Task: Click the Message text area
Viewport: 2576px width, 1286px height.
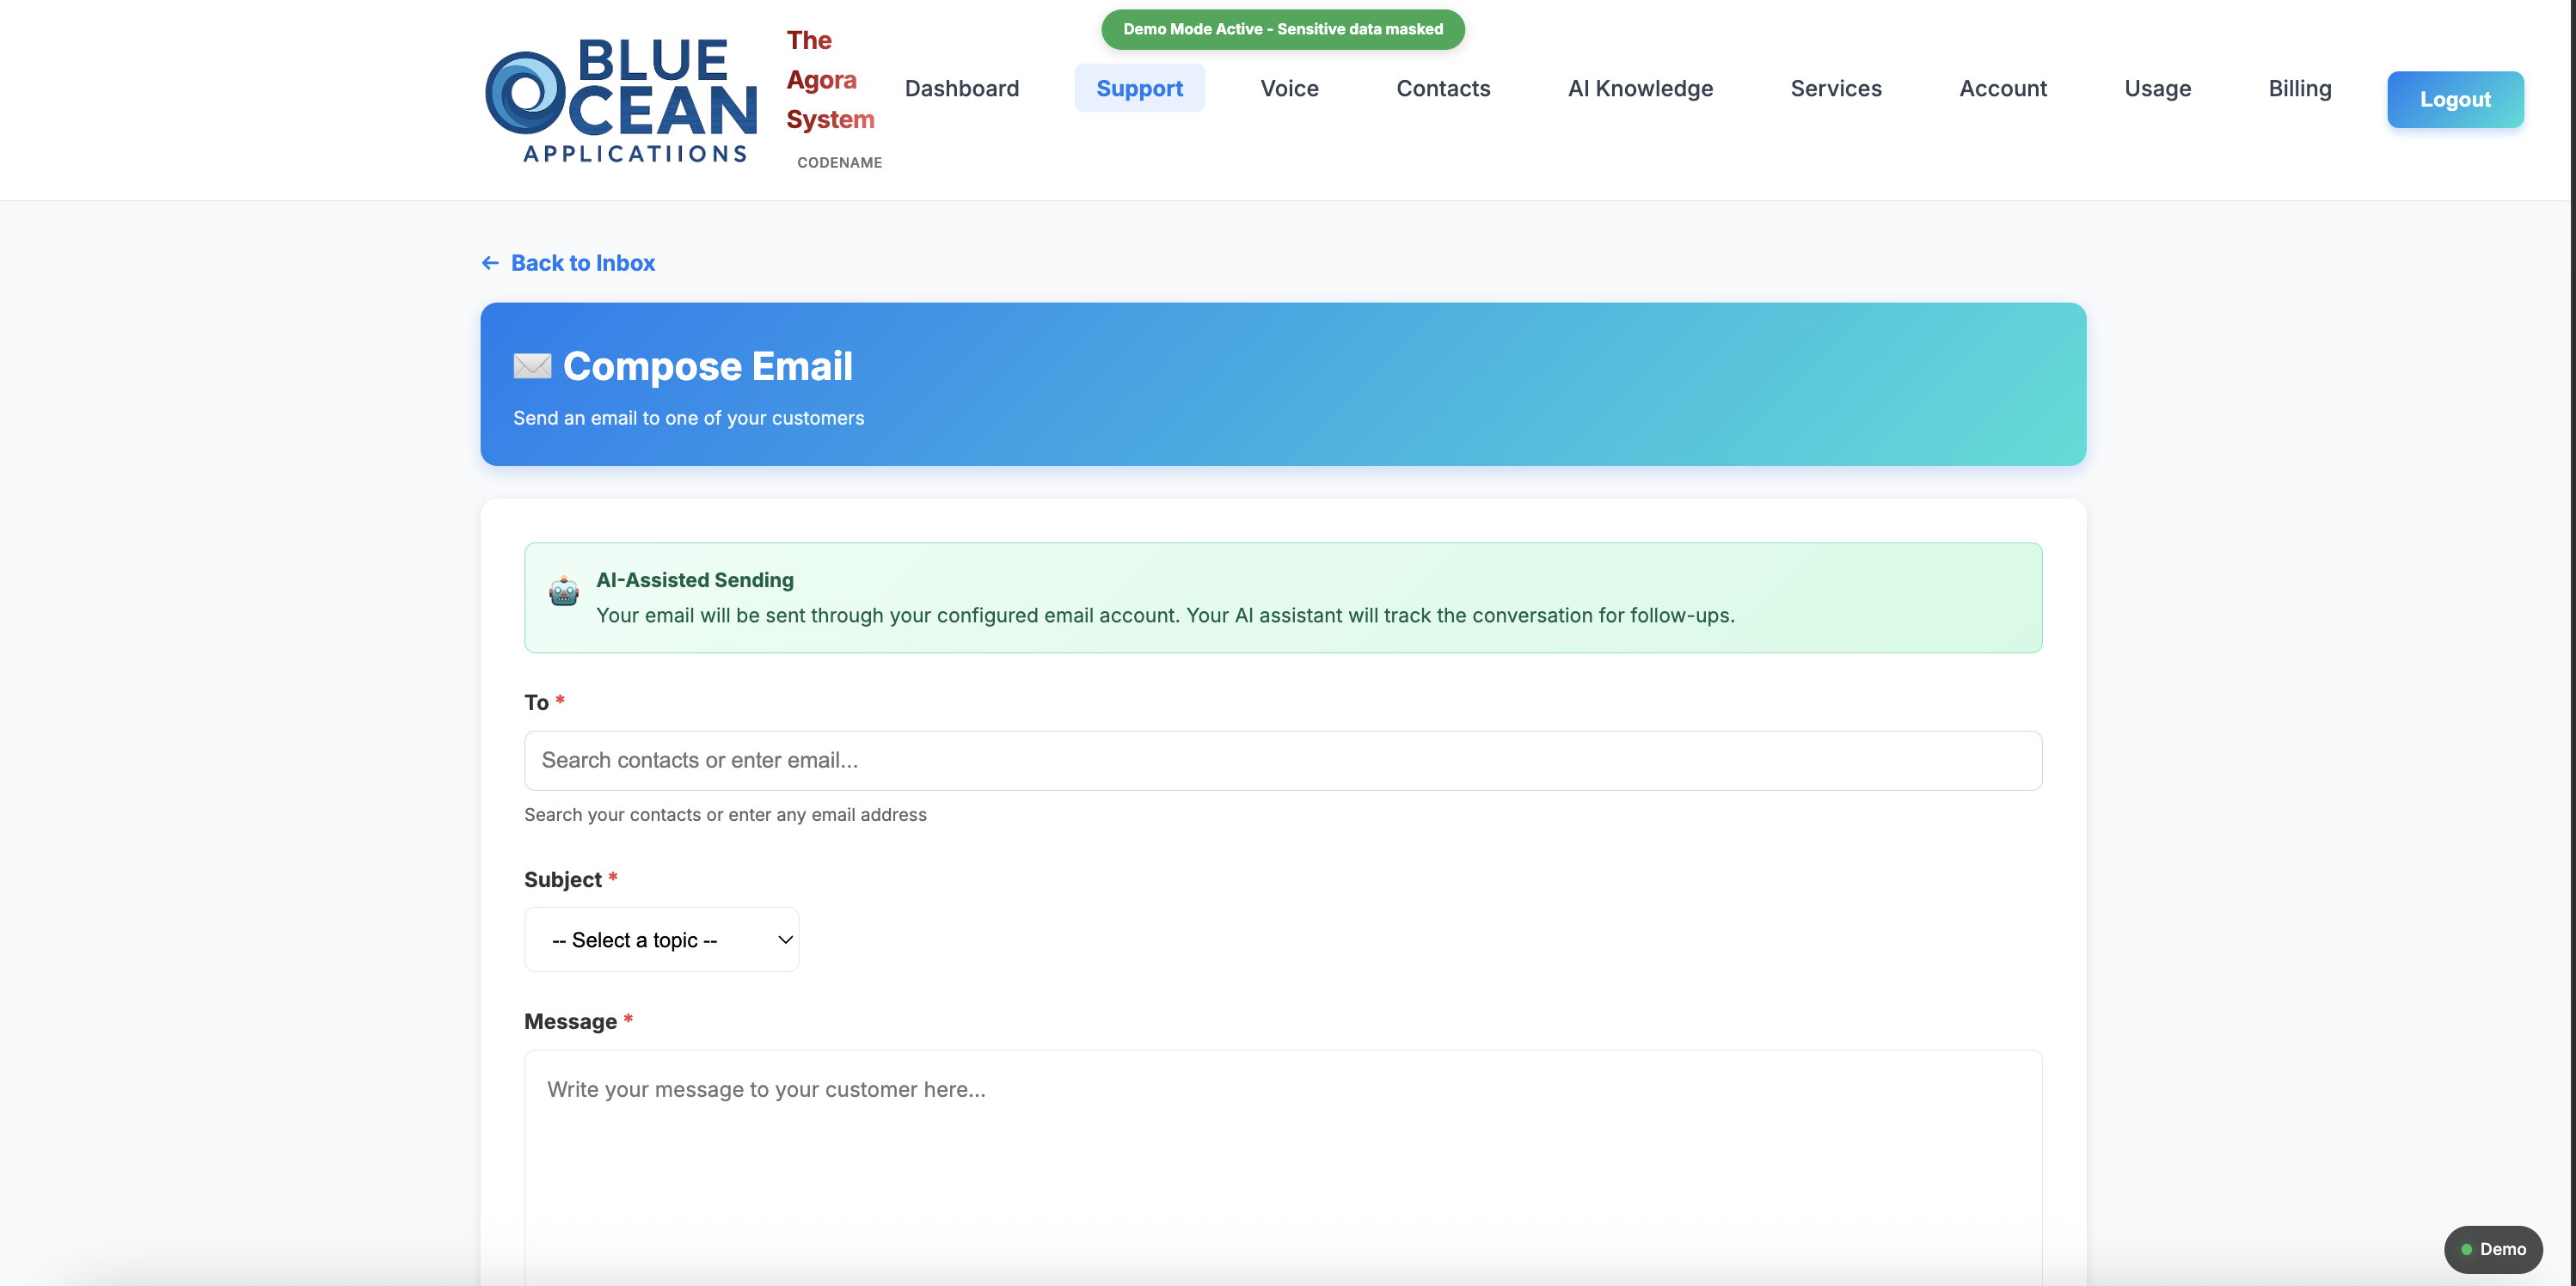Action: pyautogui.click(x=1283, y=1150)
